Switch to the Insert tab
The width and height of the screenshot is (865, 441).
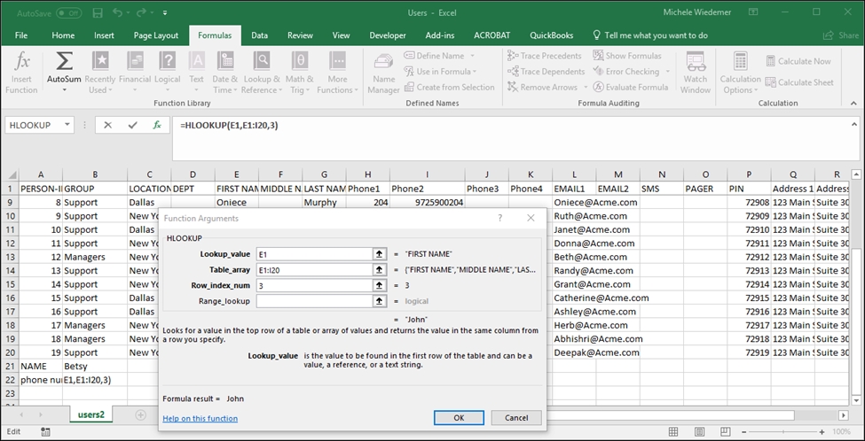[x=104, y=35]
